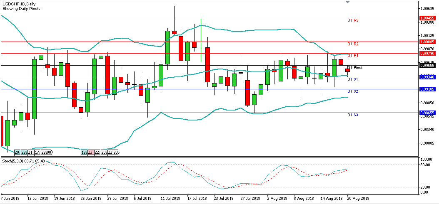The image size is (439, 204).
Task: Select the 22:30 event arrow label
Action: tap(113, 152)
